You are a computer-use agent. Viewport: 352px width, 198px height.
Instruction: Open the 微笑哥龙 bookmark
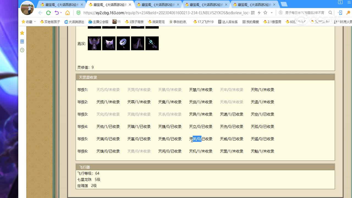pos(156,22)
